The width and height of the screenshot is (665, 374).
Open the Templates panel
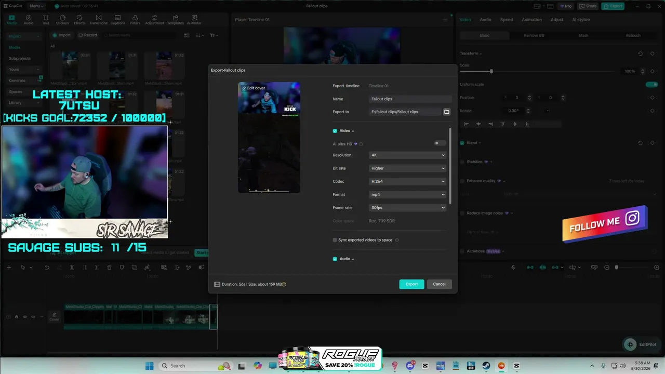click(176, 20)
